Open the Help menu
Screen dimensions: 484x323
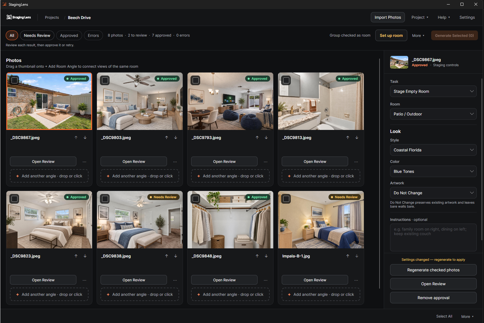click(x=444, y=18)
